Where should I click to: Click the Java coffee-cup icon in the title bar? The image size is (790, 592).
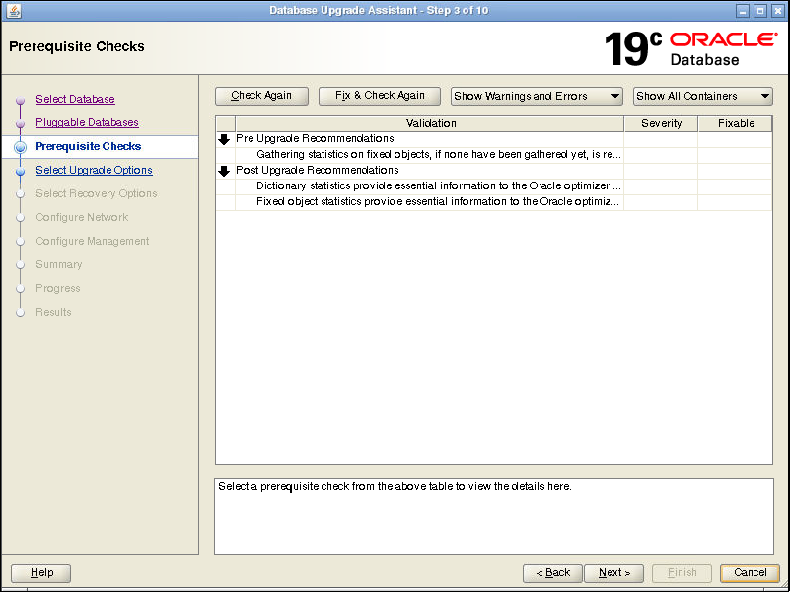[x=12, y=10]
